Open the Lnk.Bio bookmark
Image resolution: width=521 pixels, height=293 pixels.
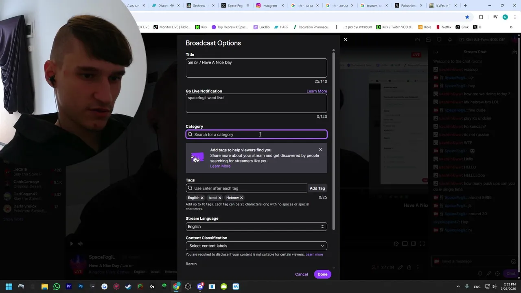point(261,27)
